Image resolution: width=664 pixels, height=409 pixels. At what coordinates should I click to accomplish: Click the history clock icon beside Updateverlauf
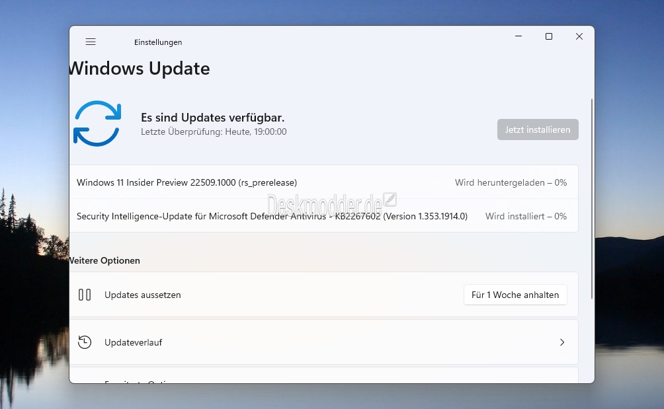coord(85,342)
